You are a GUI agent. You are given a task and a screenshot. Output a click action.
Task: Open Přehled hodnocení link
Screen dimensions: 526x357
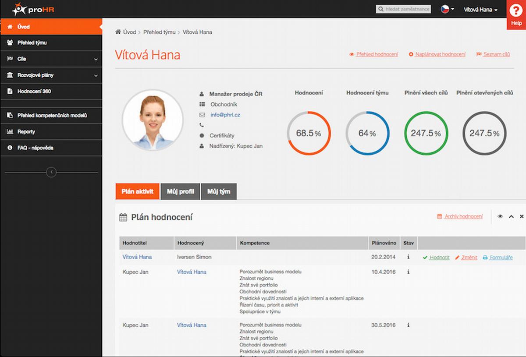373,54
